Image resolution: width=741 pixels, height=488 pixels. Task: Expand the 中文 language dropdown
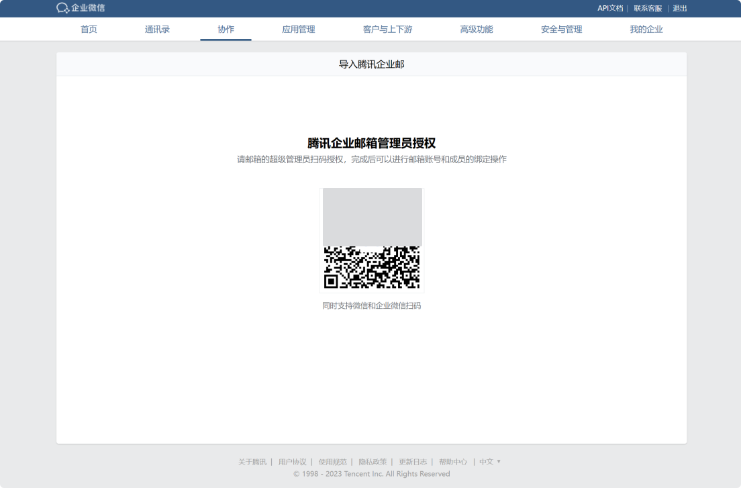pyautogui.click(x=490, y=462)
